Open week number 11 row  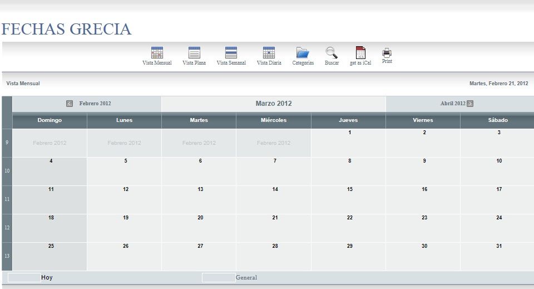pyautogui.click(x=7, y=199)
